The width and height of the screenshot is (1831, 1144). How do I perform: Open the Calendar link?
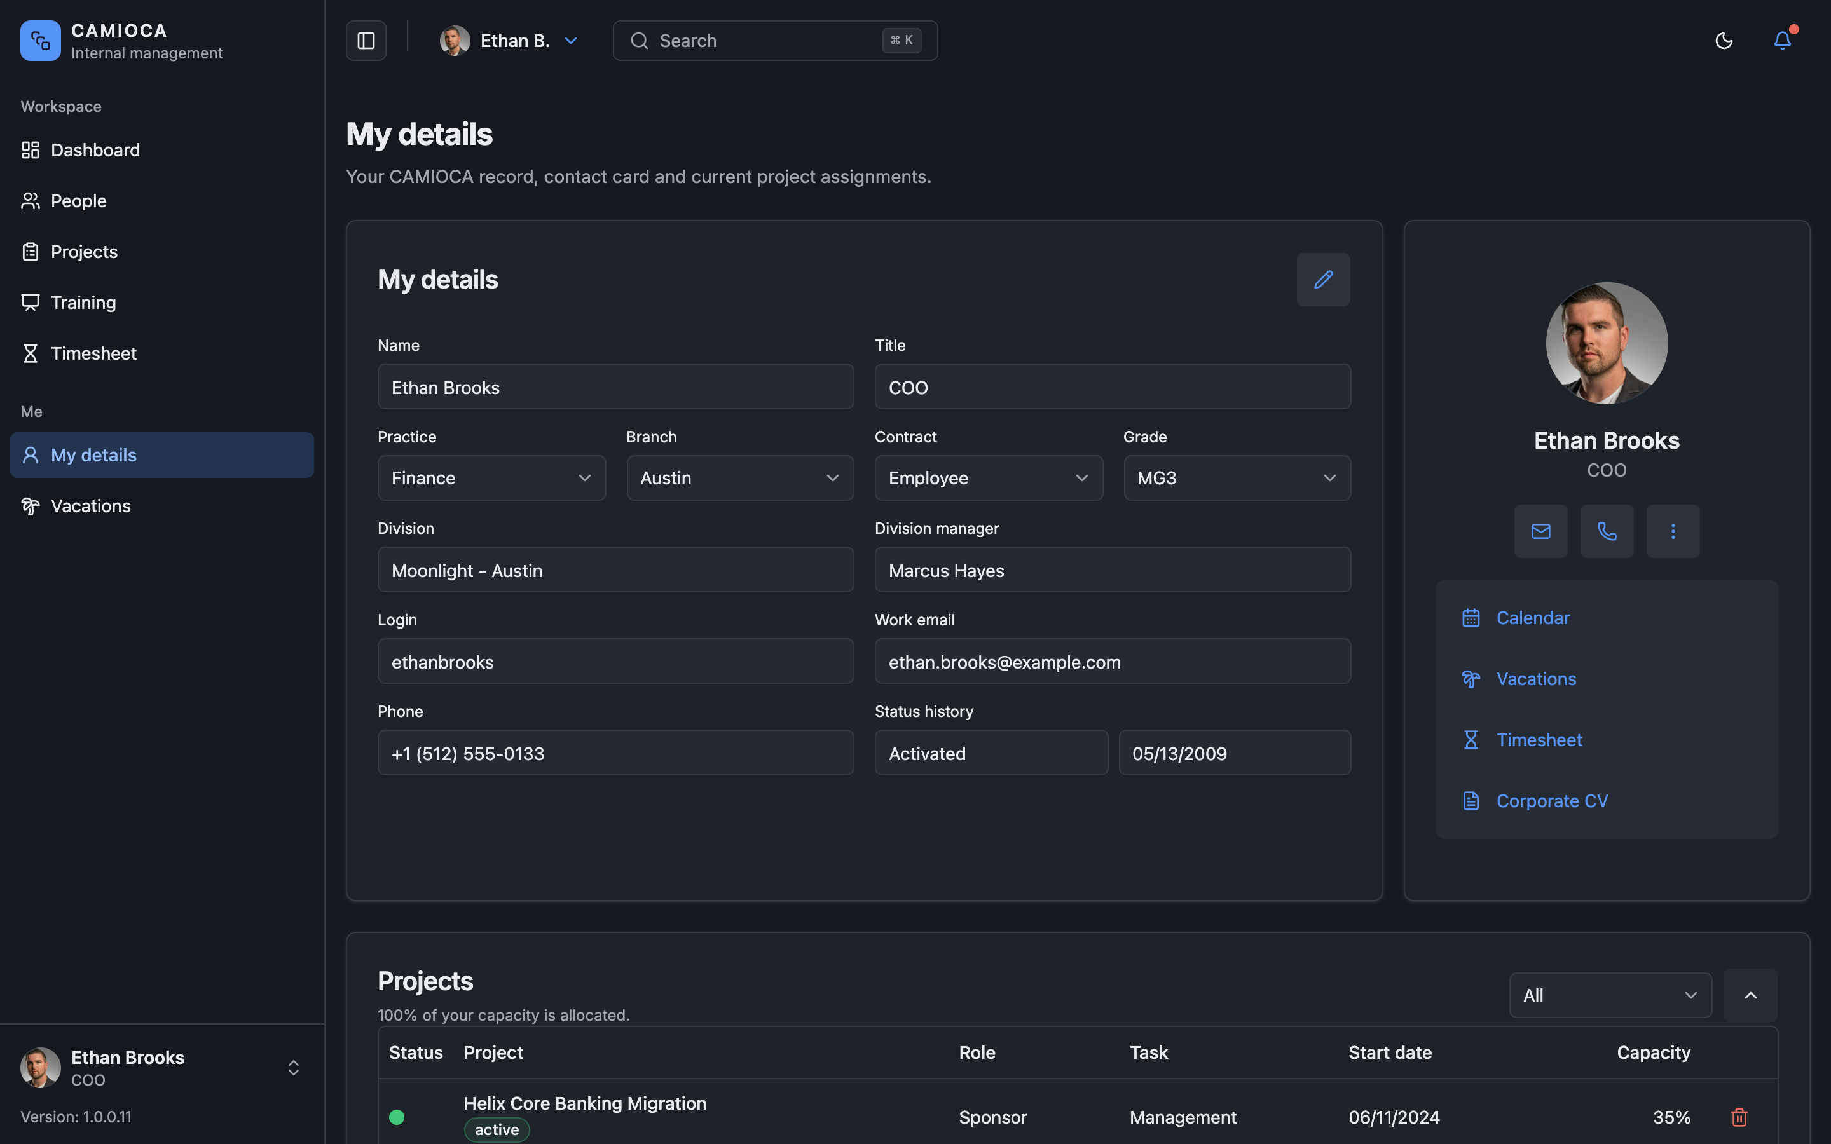click(x=1533, y=618)
